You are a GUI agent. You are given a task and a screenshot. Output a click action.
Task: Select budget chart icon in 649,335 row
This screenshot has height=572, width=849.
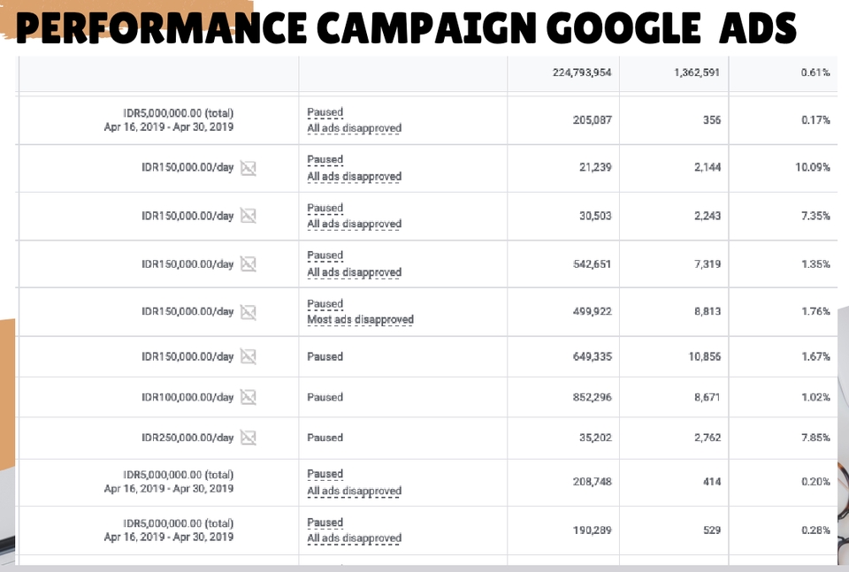248,356
